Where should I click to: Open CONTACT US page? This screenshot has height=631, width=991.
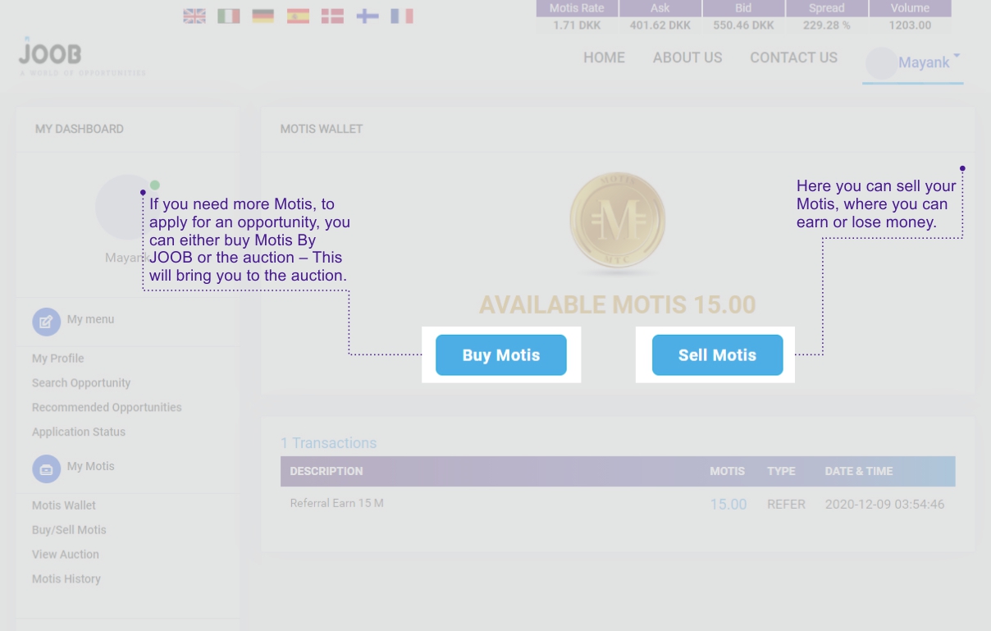tap(793, 57)
